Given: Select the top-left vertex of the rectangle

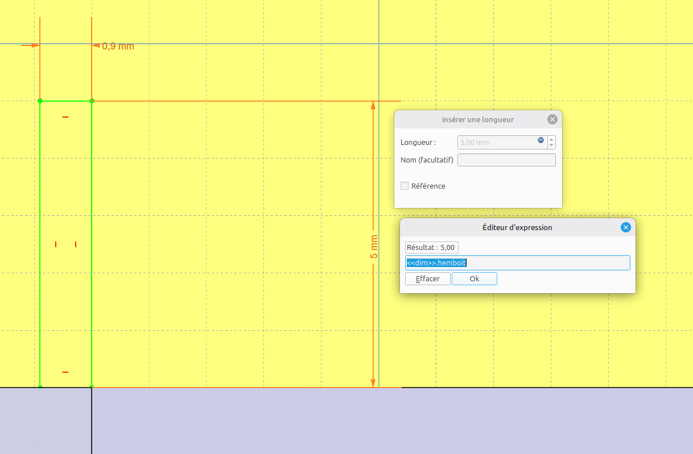Looking at the screenshot, I should coord(40,101).
